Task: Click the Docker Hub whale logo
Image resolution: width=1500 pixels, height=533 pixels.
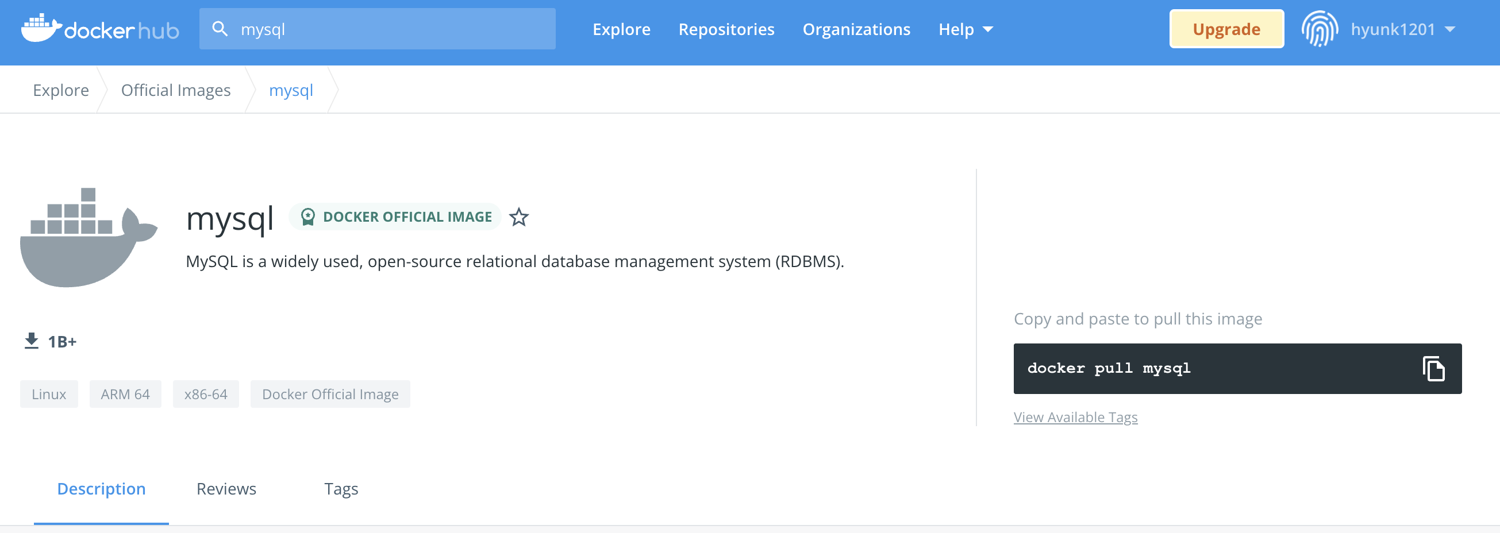Action: pos(100,29)
